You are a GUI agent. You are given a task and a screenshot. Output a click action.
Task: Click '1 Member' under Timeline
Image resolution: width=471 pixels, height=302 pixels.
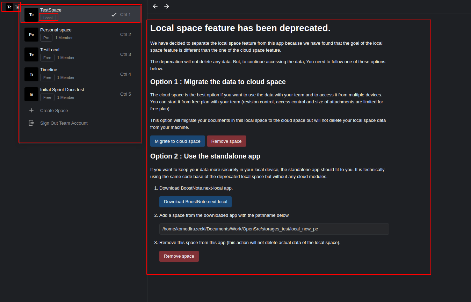66,78
